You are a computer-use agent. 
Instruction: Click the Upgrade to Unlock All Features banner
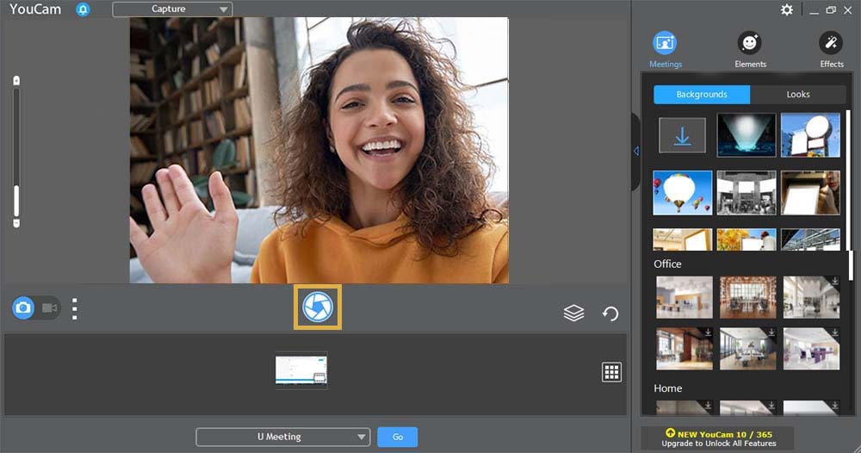[717, 437]
